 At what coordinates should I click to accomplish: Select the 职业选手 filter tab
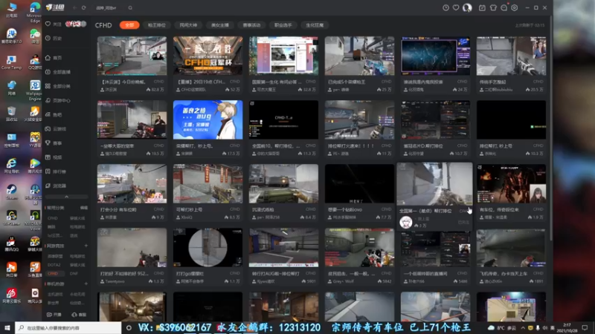pos(283,25)
